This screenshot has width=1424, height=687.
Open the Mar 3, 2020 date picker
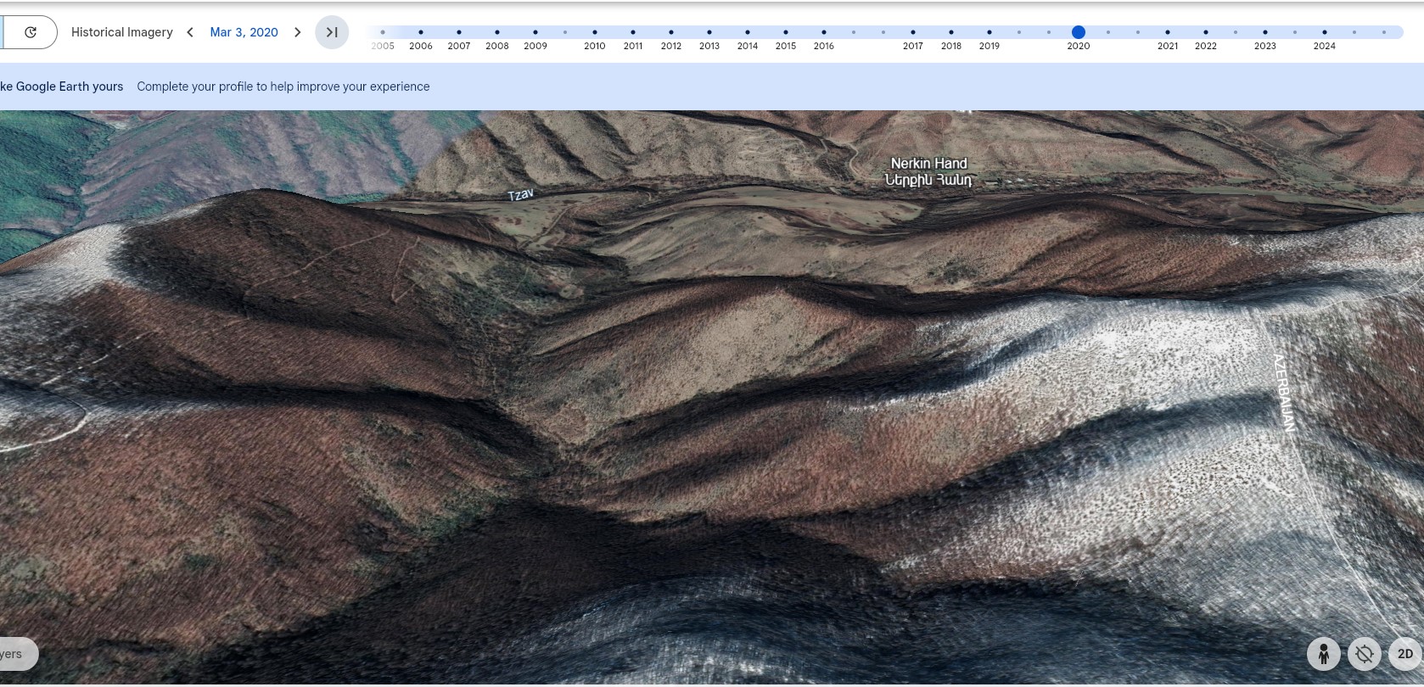[x=244, y=32]
